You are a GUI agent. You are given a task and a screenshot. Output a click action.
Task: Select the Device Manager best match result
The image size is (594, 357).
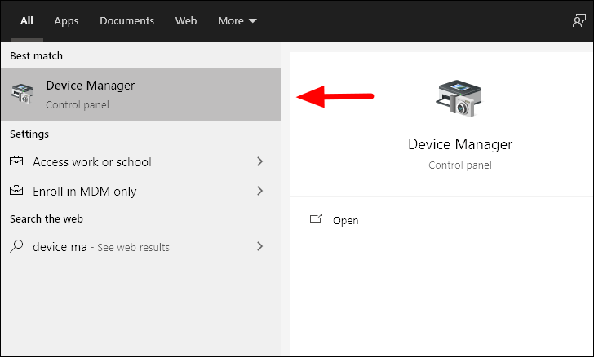[140, 95]
